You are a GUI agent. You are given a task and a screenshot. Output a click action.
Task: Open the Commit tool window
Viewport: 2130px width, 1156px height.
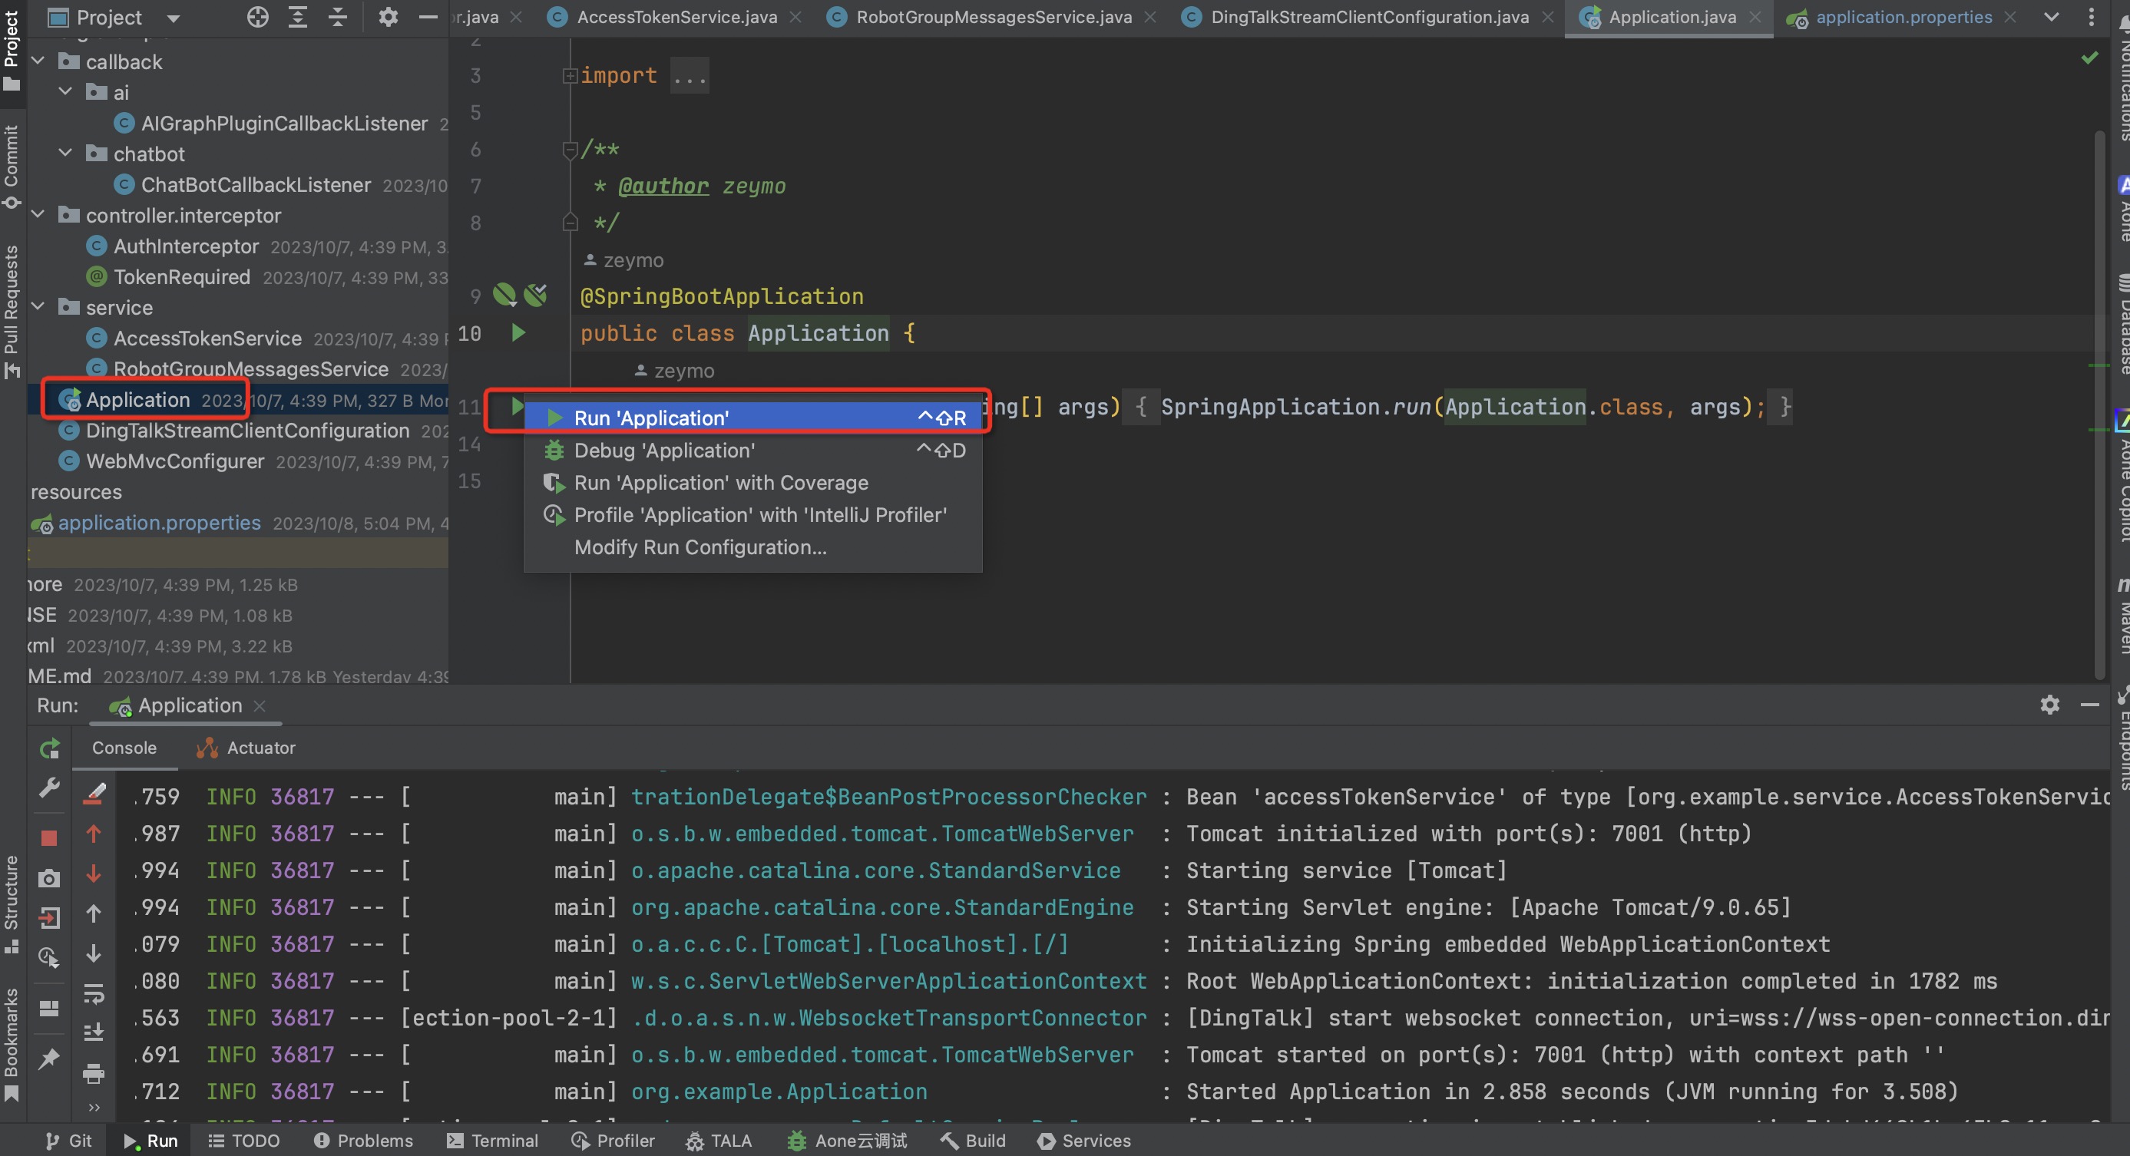[x=12, y=167]
